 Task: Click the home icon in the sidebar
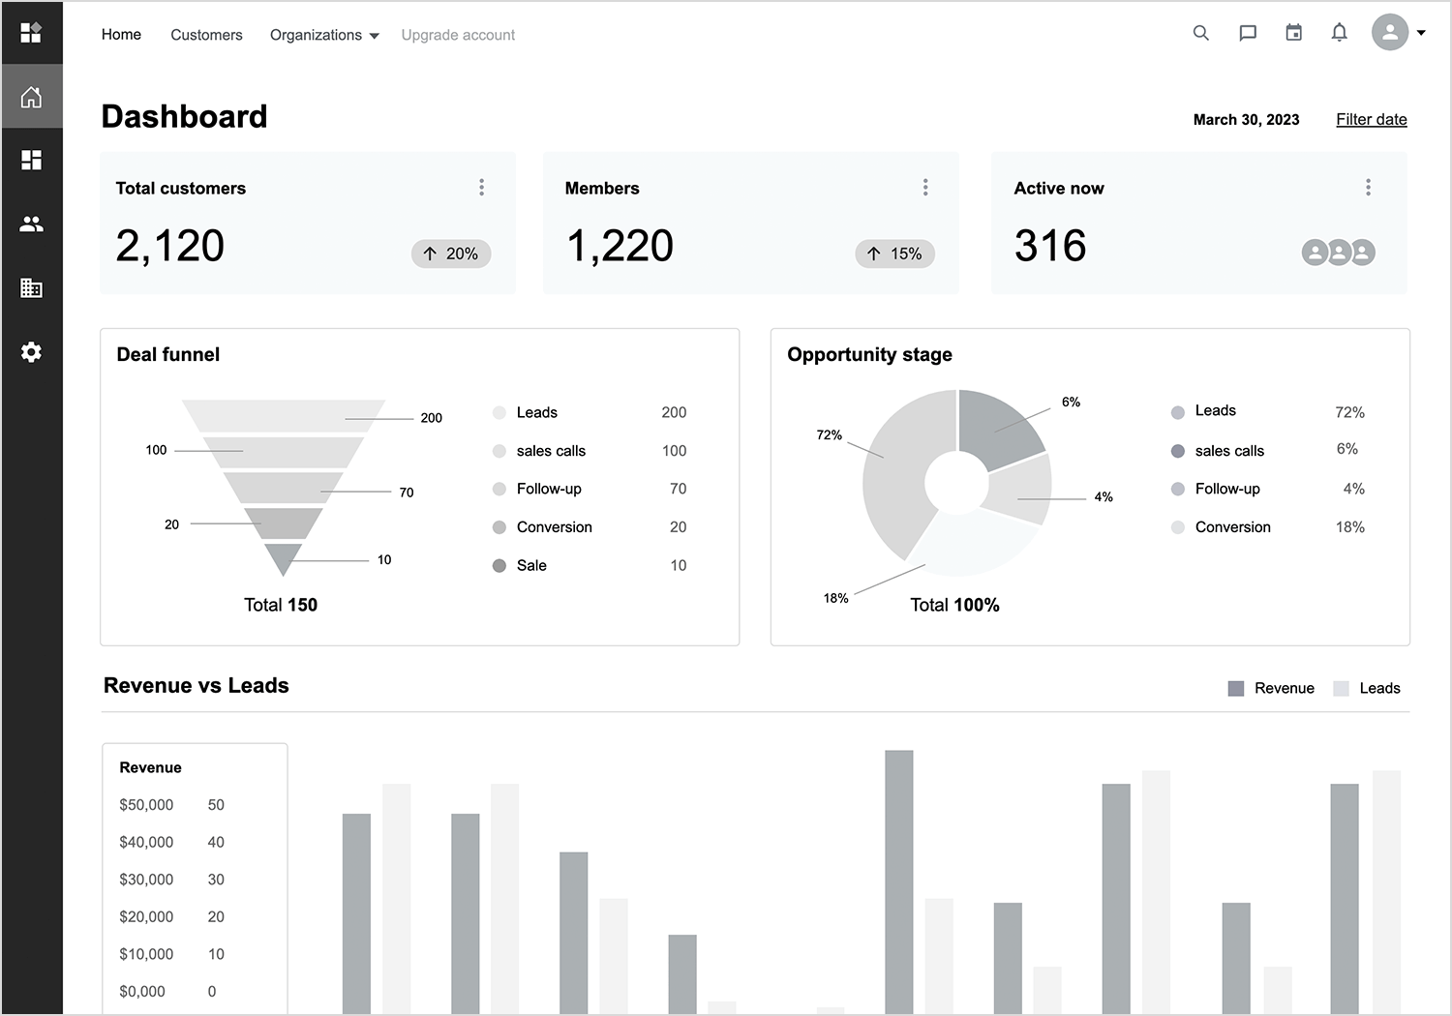coord(31,97)
